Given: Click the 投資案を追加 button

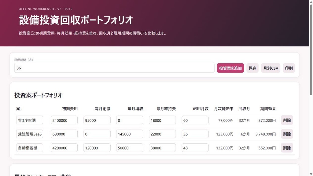Looking at the screenshot, I should coord(230,68).
